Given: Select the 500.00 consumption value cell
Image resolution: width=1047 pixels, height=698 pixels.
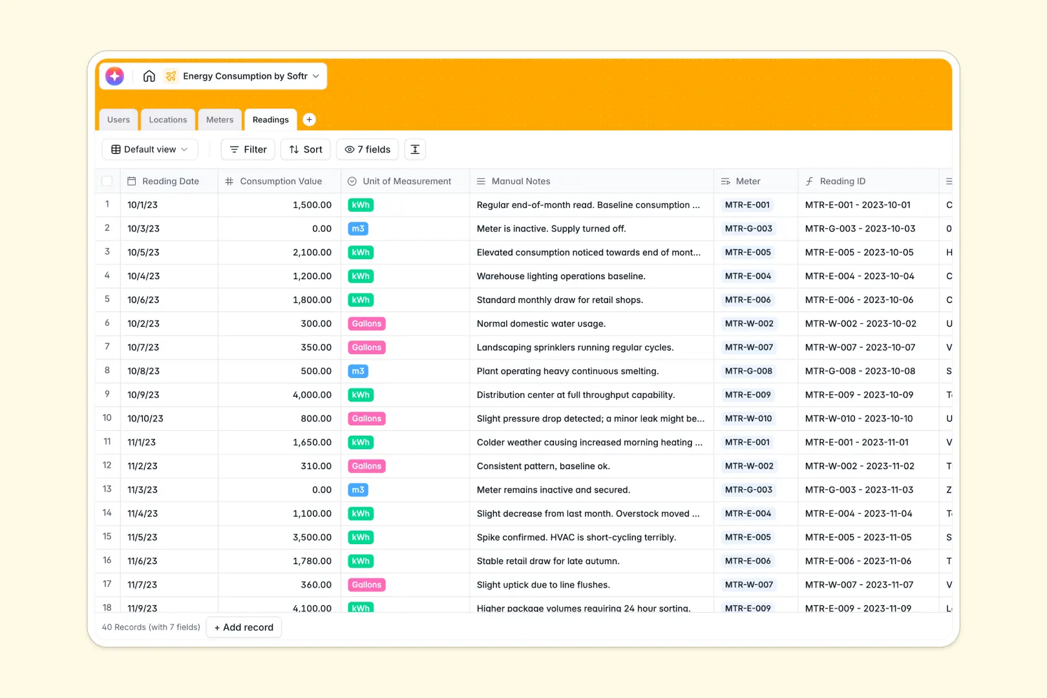Looking at the screenshot, I should 279,371.
